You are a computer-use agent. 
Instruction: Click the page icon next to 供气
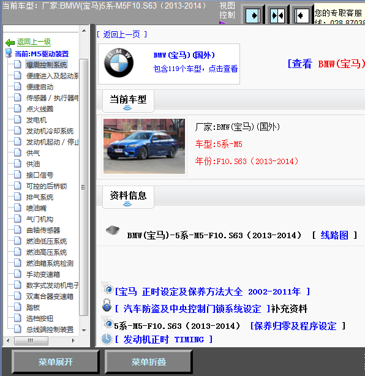pos(18,152)
